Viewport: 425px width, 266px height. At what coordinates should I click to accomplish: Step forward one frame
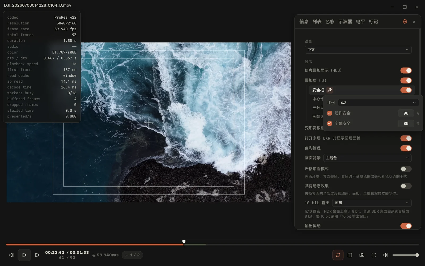click(x=37, y=255)
